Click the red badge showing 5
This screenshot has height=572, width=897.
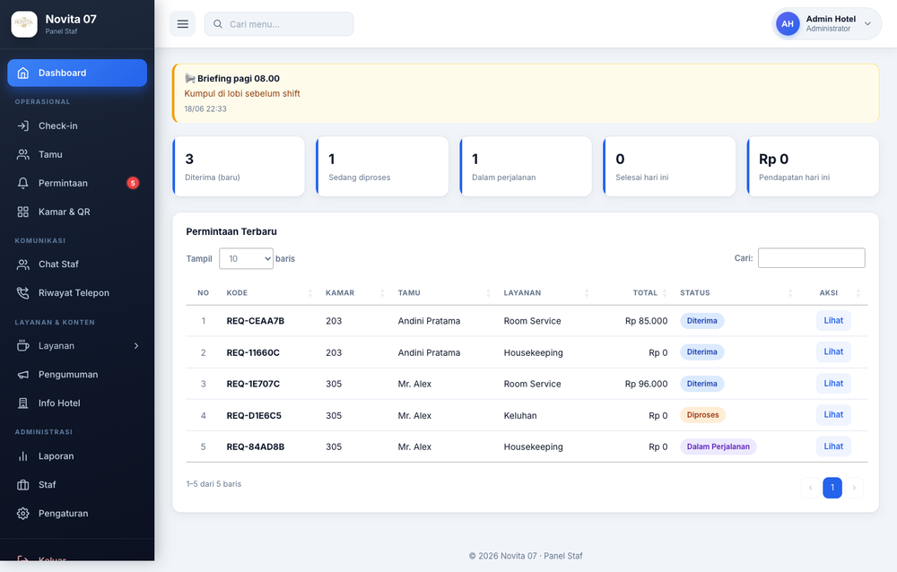pyautogui.click(x=133, y=183)
